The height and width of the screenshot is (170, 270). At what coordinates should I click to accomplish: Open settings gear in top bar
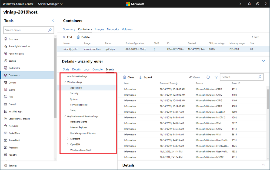tap(258, 4)
